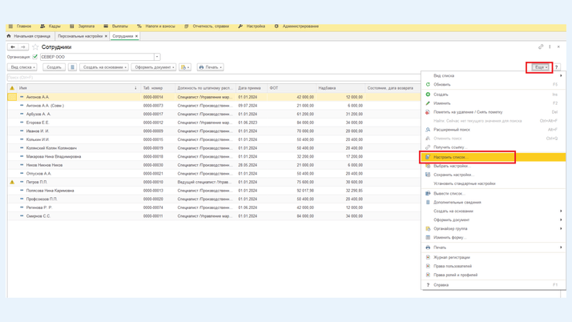
Task: Open the organization СЕВЕР ООО dropdown arrow
Action: point(157,57)
